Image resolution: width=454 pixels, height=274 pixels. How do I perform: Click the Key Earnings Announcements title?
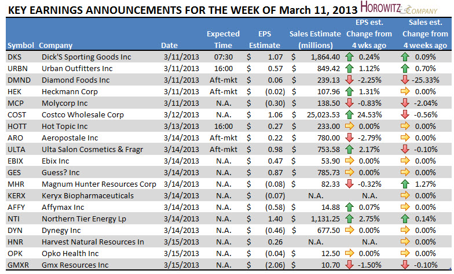coord(183,10)
